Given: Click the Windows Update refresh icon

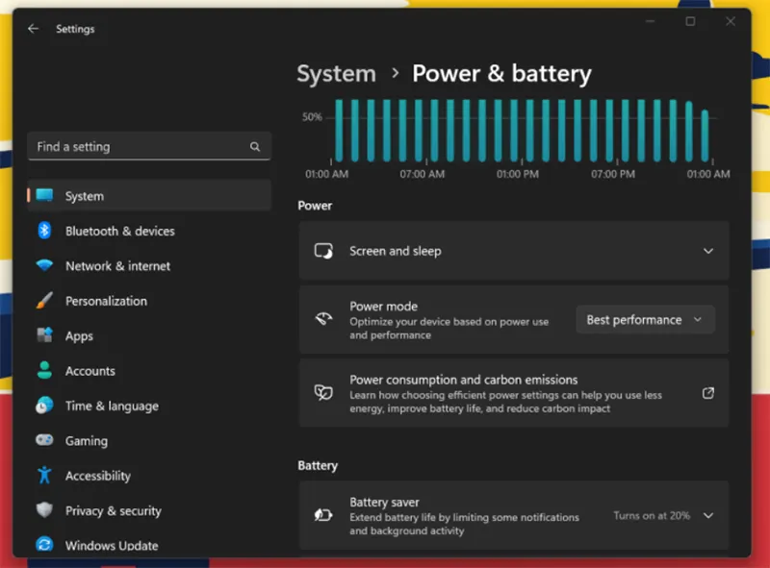Looking at the screenshot, I should 44,545.
